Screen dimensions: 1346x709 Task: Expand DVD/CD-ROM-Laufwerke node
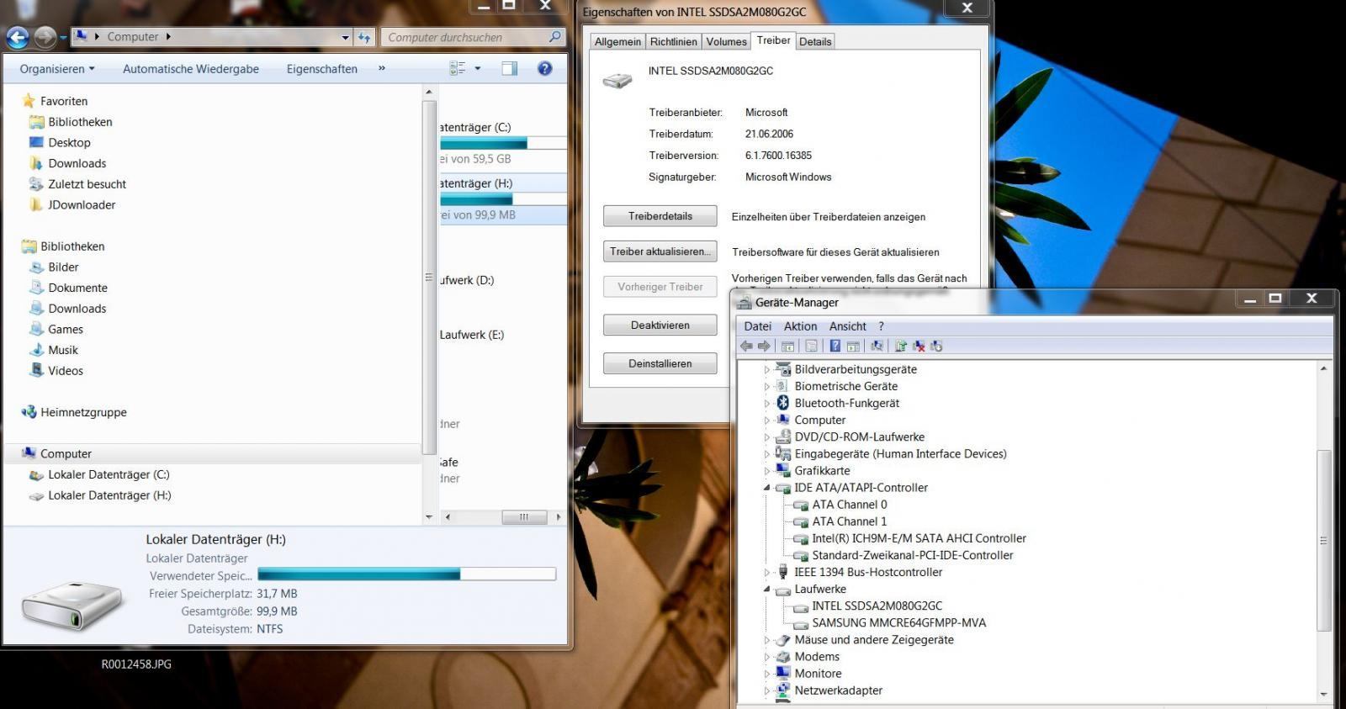click(x=766, y=437)
